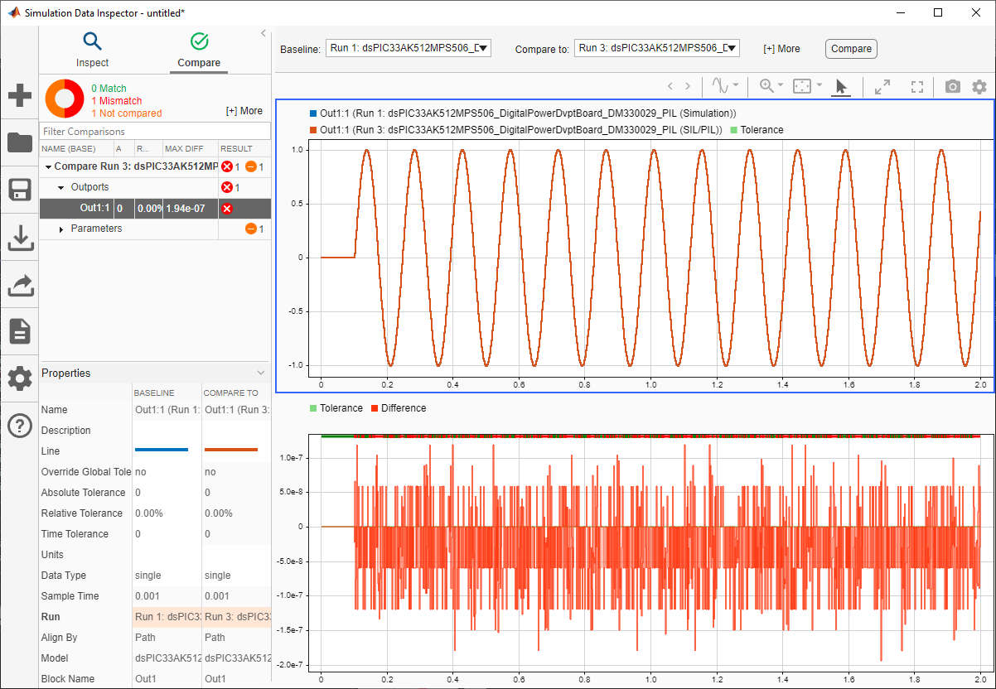996x689 pixels.
Task: Select the Compare tab
Action: click(x=199, y=50)
